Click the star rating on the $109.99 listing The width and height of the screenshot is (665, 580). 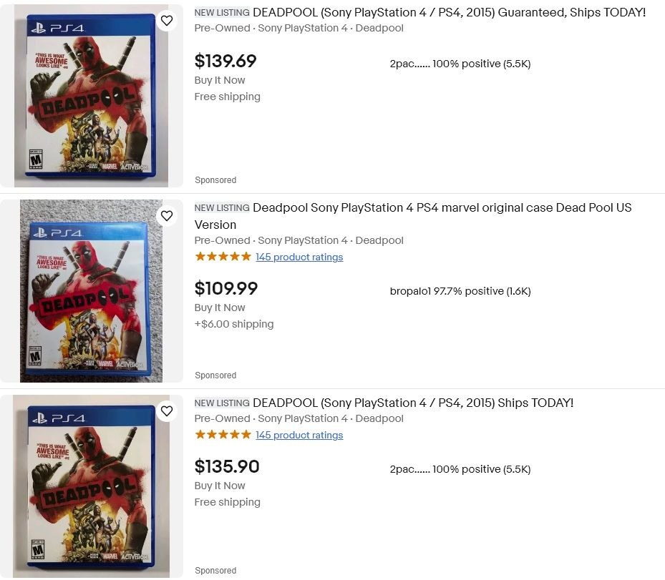223,257
